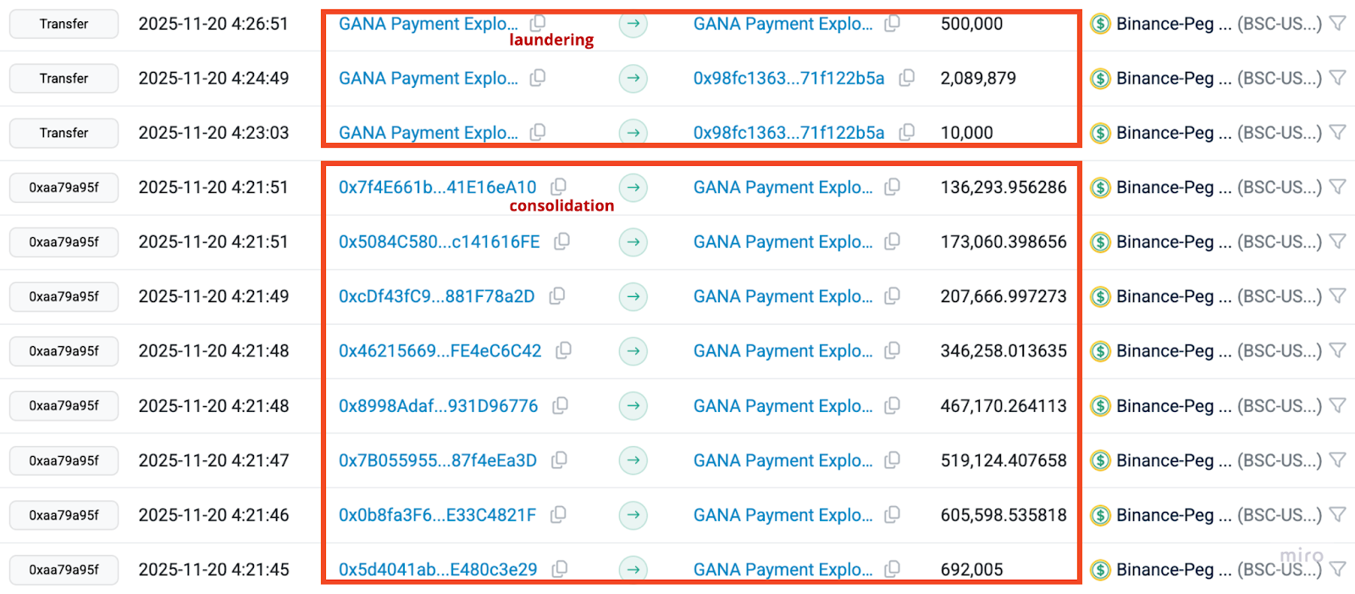The height and width of the screenshot is (594, 1355).
Task: Click method 0xaa79a95f in the 4:21:49 row
Action: click(64, 296)
